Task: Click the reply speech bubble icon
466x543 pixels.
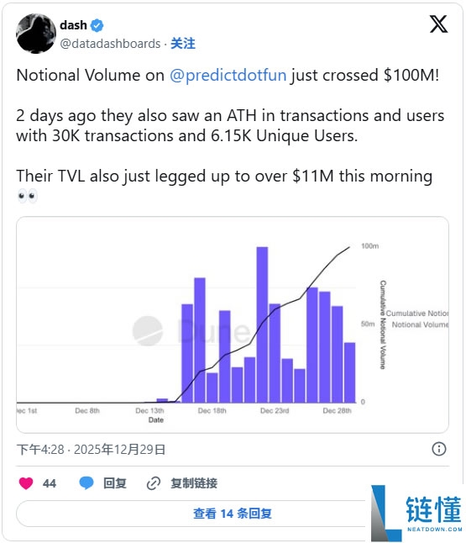Action: pyautogui.click(x=86, y=483)
